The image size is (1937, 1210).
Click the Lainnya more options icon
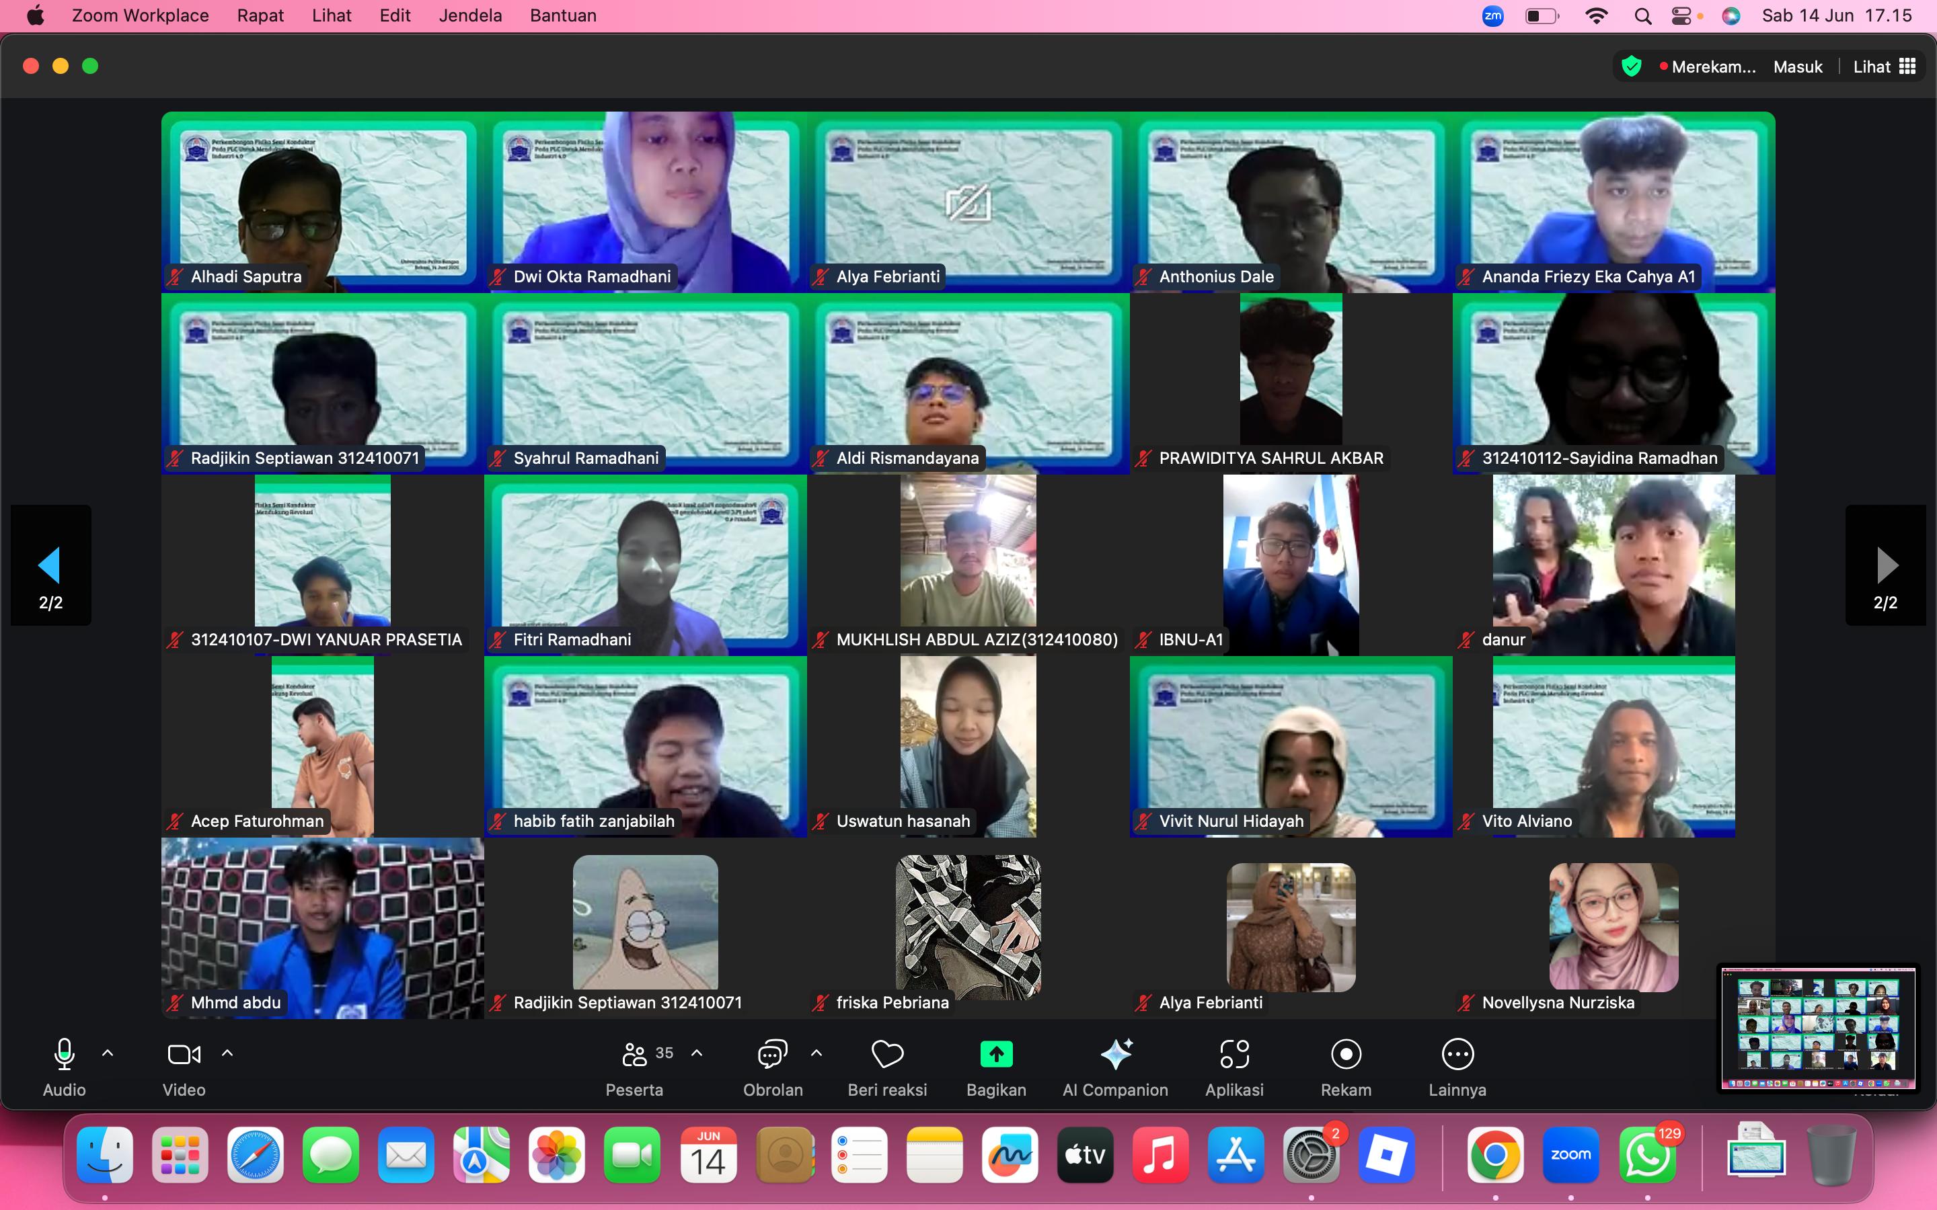(1457, 1055)
